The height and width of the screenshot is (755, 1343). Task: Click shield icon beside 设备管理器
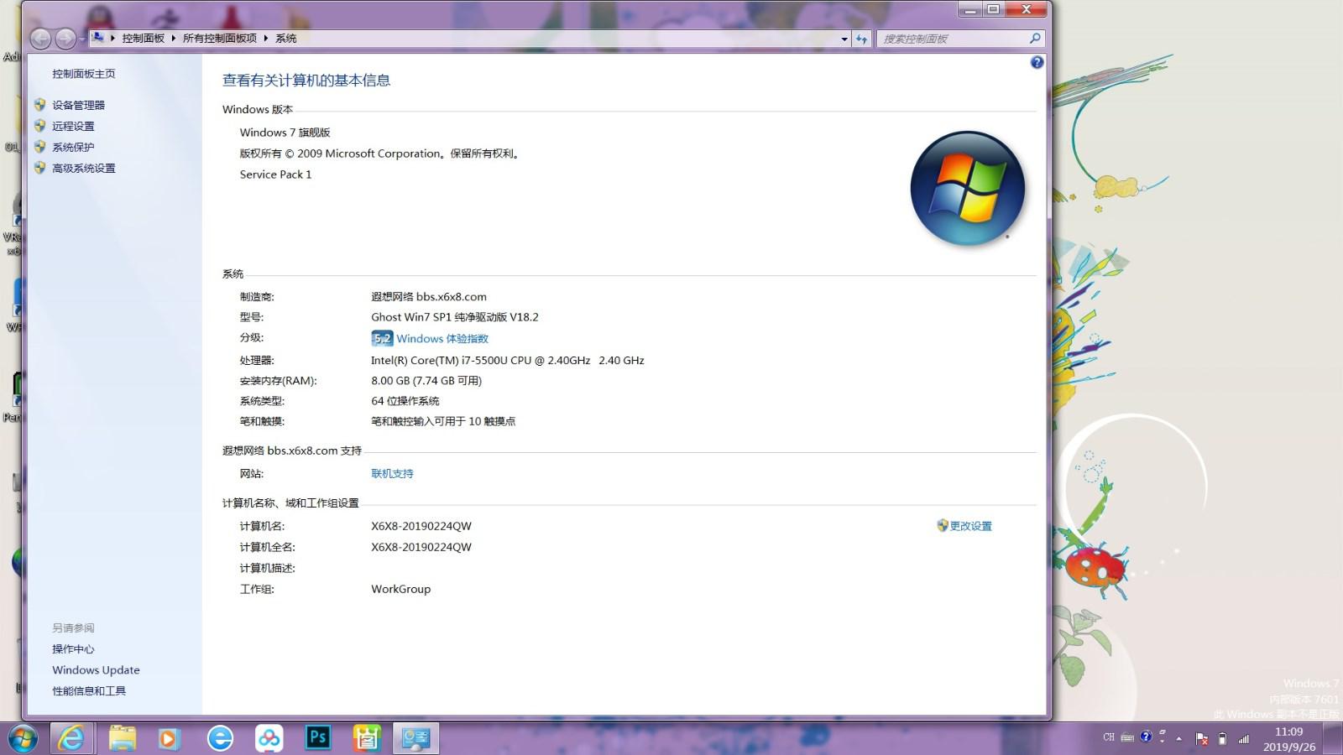click(39, 105)
